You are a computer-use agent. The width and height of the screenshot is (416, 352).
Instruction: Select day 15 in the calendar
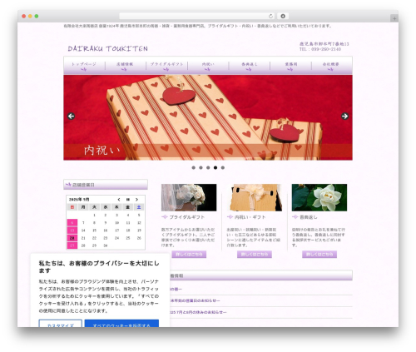pos(94,231)
